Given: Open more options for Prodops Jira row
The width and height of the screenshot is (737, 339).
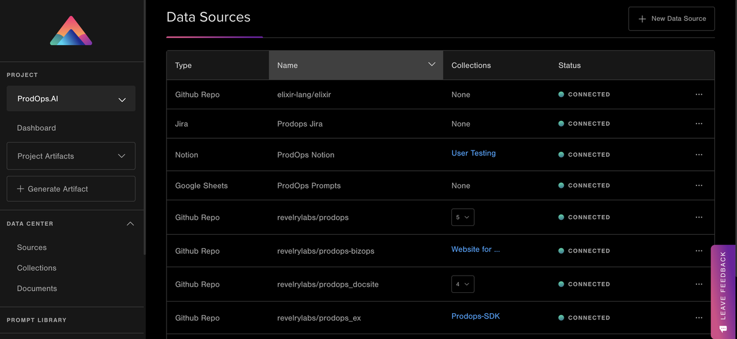Looking at the screenshot, I should 699,123.
